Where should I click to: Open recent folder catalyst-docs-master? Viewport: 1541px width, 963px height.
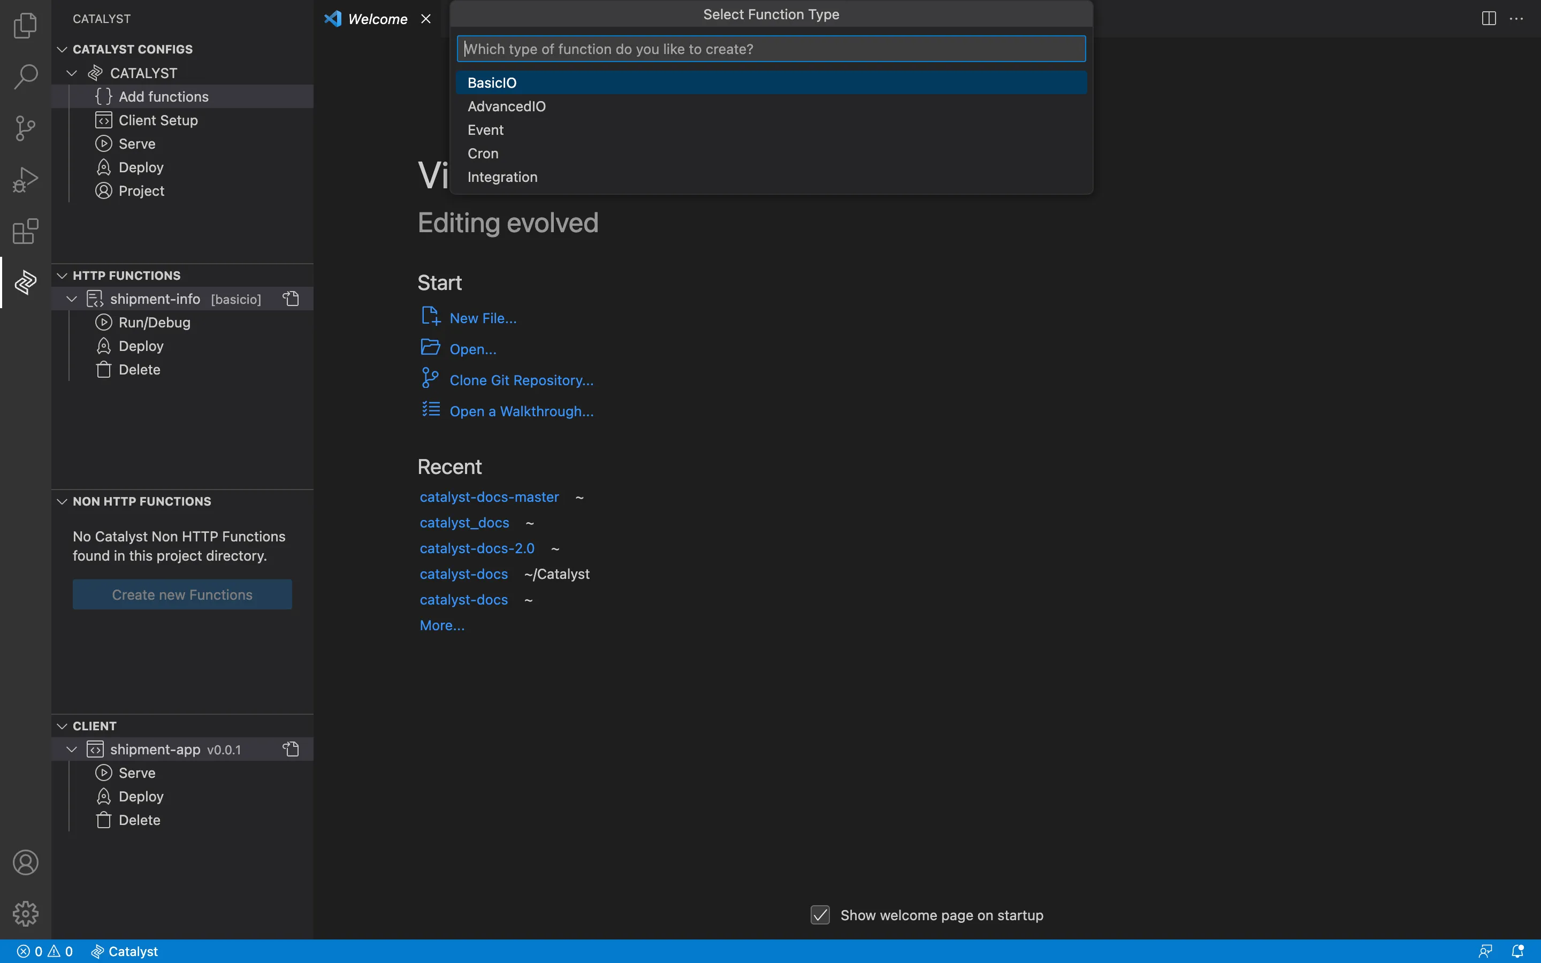pyautogui.click(x=489, y=497)
